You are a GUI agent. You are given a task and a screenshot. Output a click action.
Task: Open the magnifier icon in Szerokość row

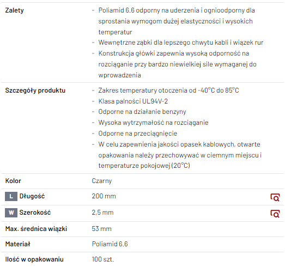[275, 214]
